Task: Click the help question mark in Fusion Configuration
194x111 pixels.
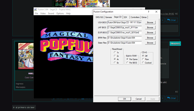Action: [x=149, y=12]
